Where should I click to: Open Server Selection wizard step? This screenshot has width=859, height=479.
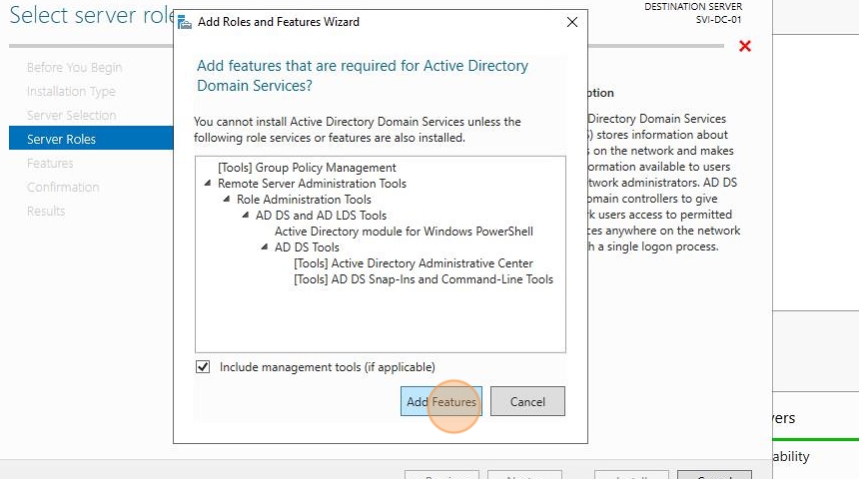click(71, 116)
